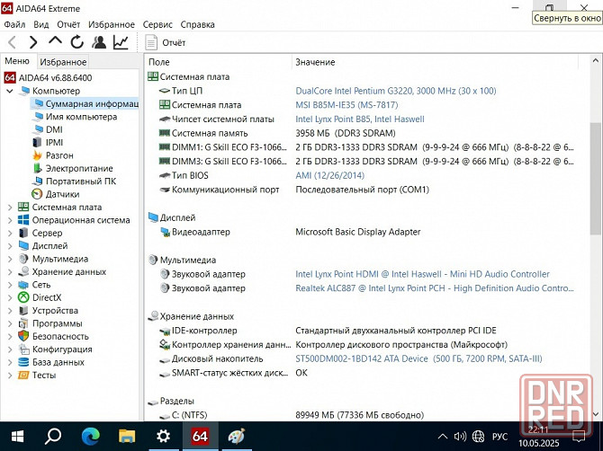
Task: Click the vertical scrollbar thumb in report pane
Action: (595, 178)
